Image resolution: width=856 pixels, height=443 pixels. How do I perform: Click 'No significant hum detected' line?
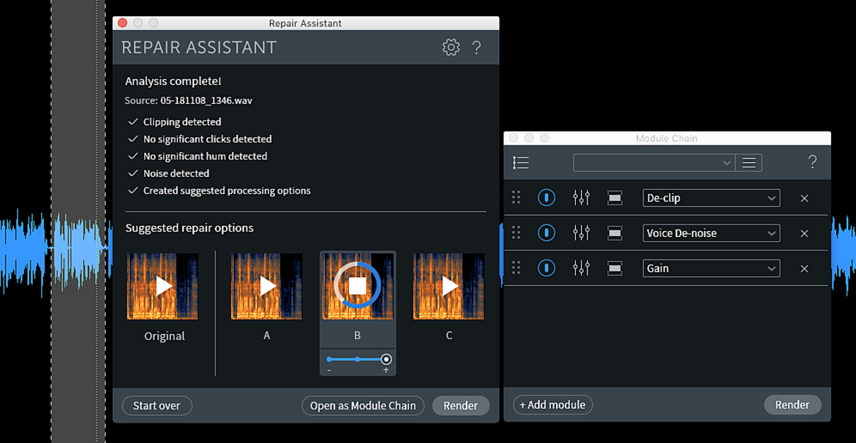[x=206, y=156]
